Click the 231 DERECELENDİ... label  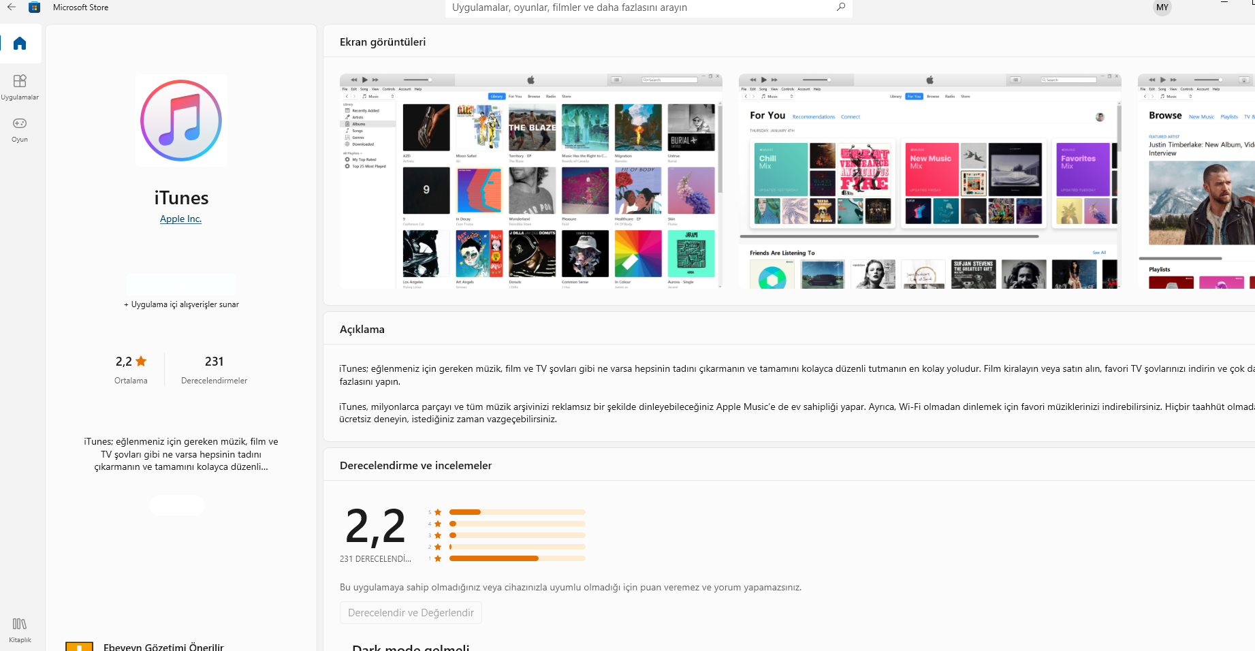point(375,559)
